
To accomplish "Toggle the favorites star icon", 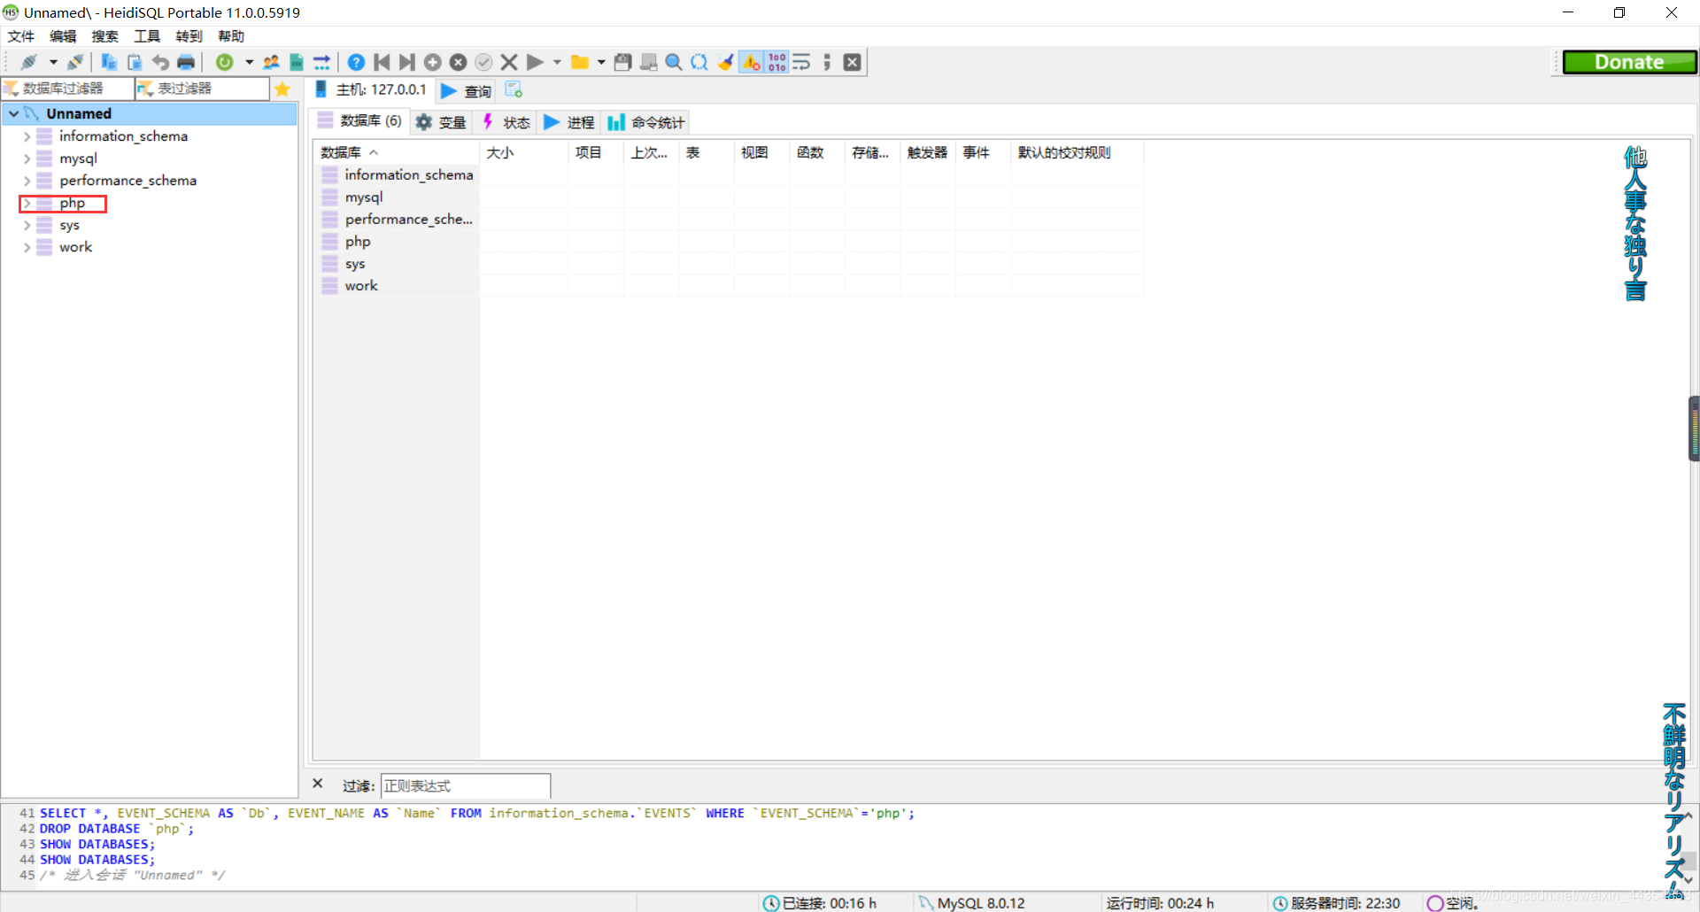I will tap(282, 89).
